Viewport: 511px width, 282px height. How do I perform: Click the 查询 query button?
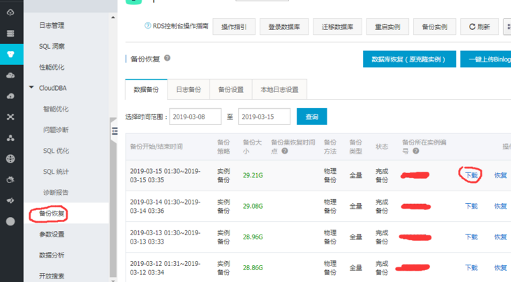click(311, 117)
